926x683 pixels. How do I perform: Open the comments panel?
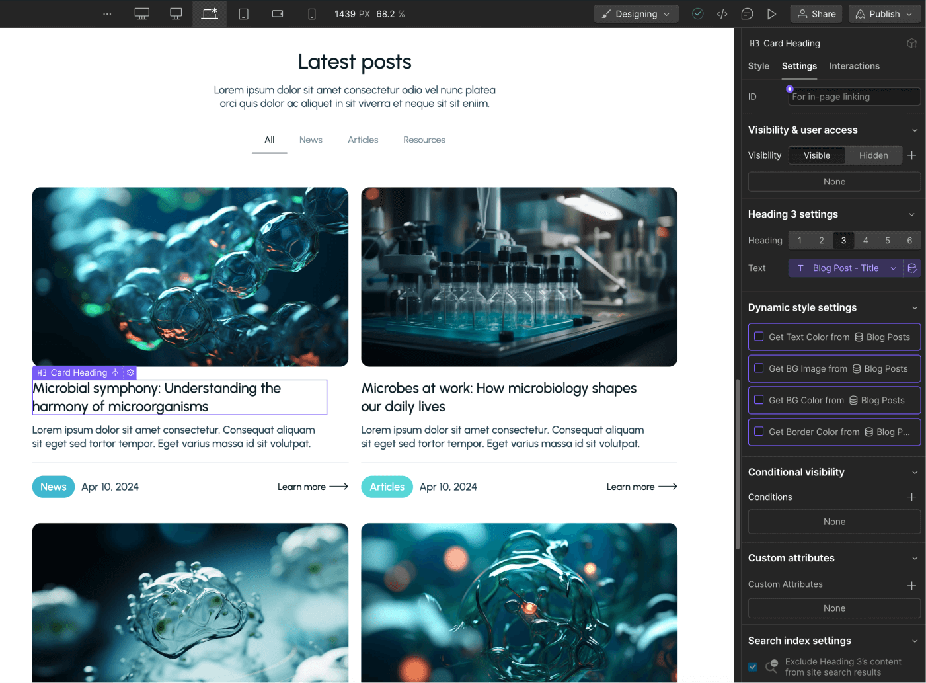[x=747, y=13]
